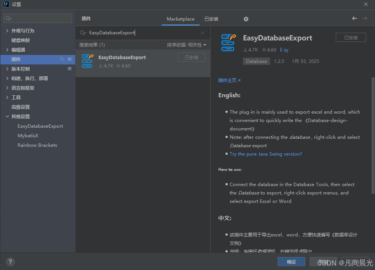Expand 外观与行为 settings group
Image resolution: width=375 pixels, height=270 pixels.
(7, 31)
